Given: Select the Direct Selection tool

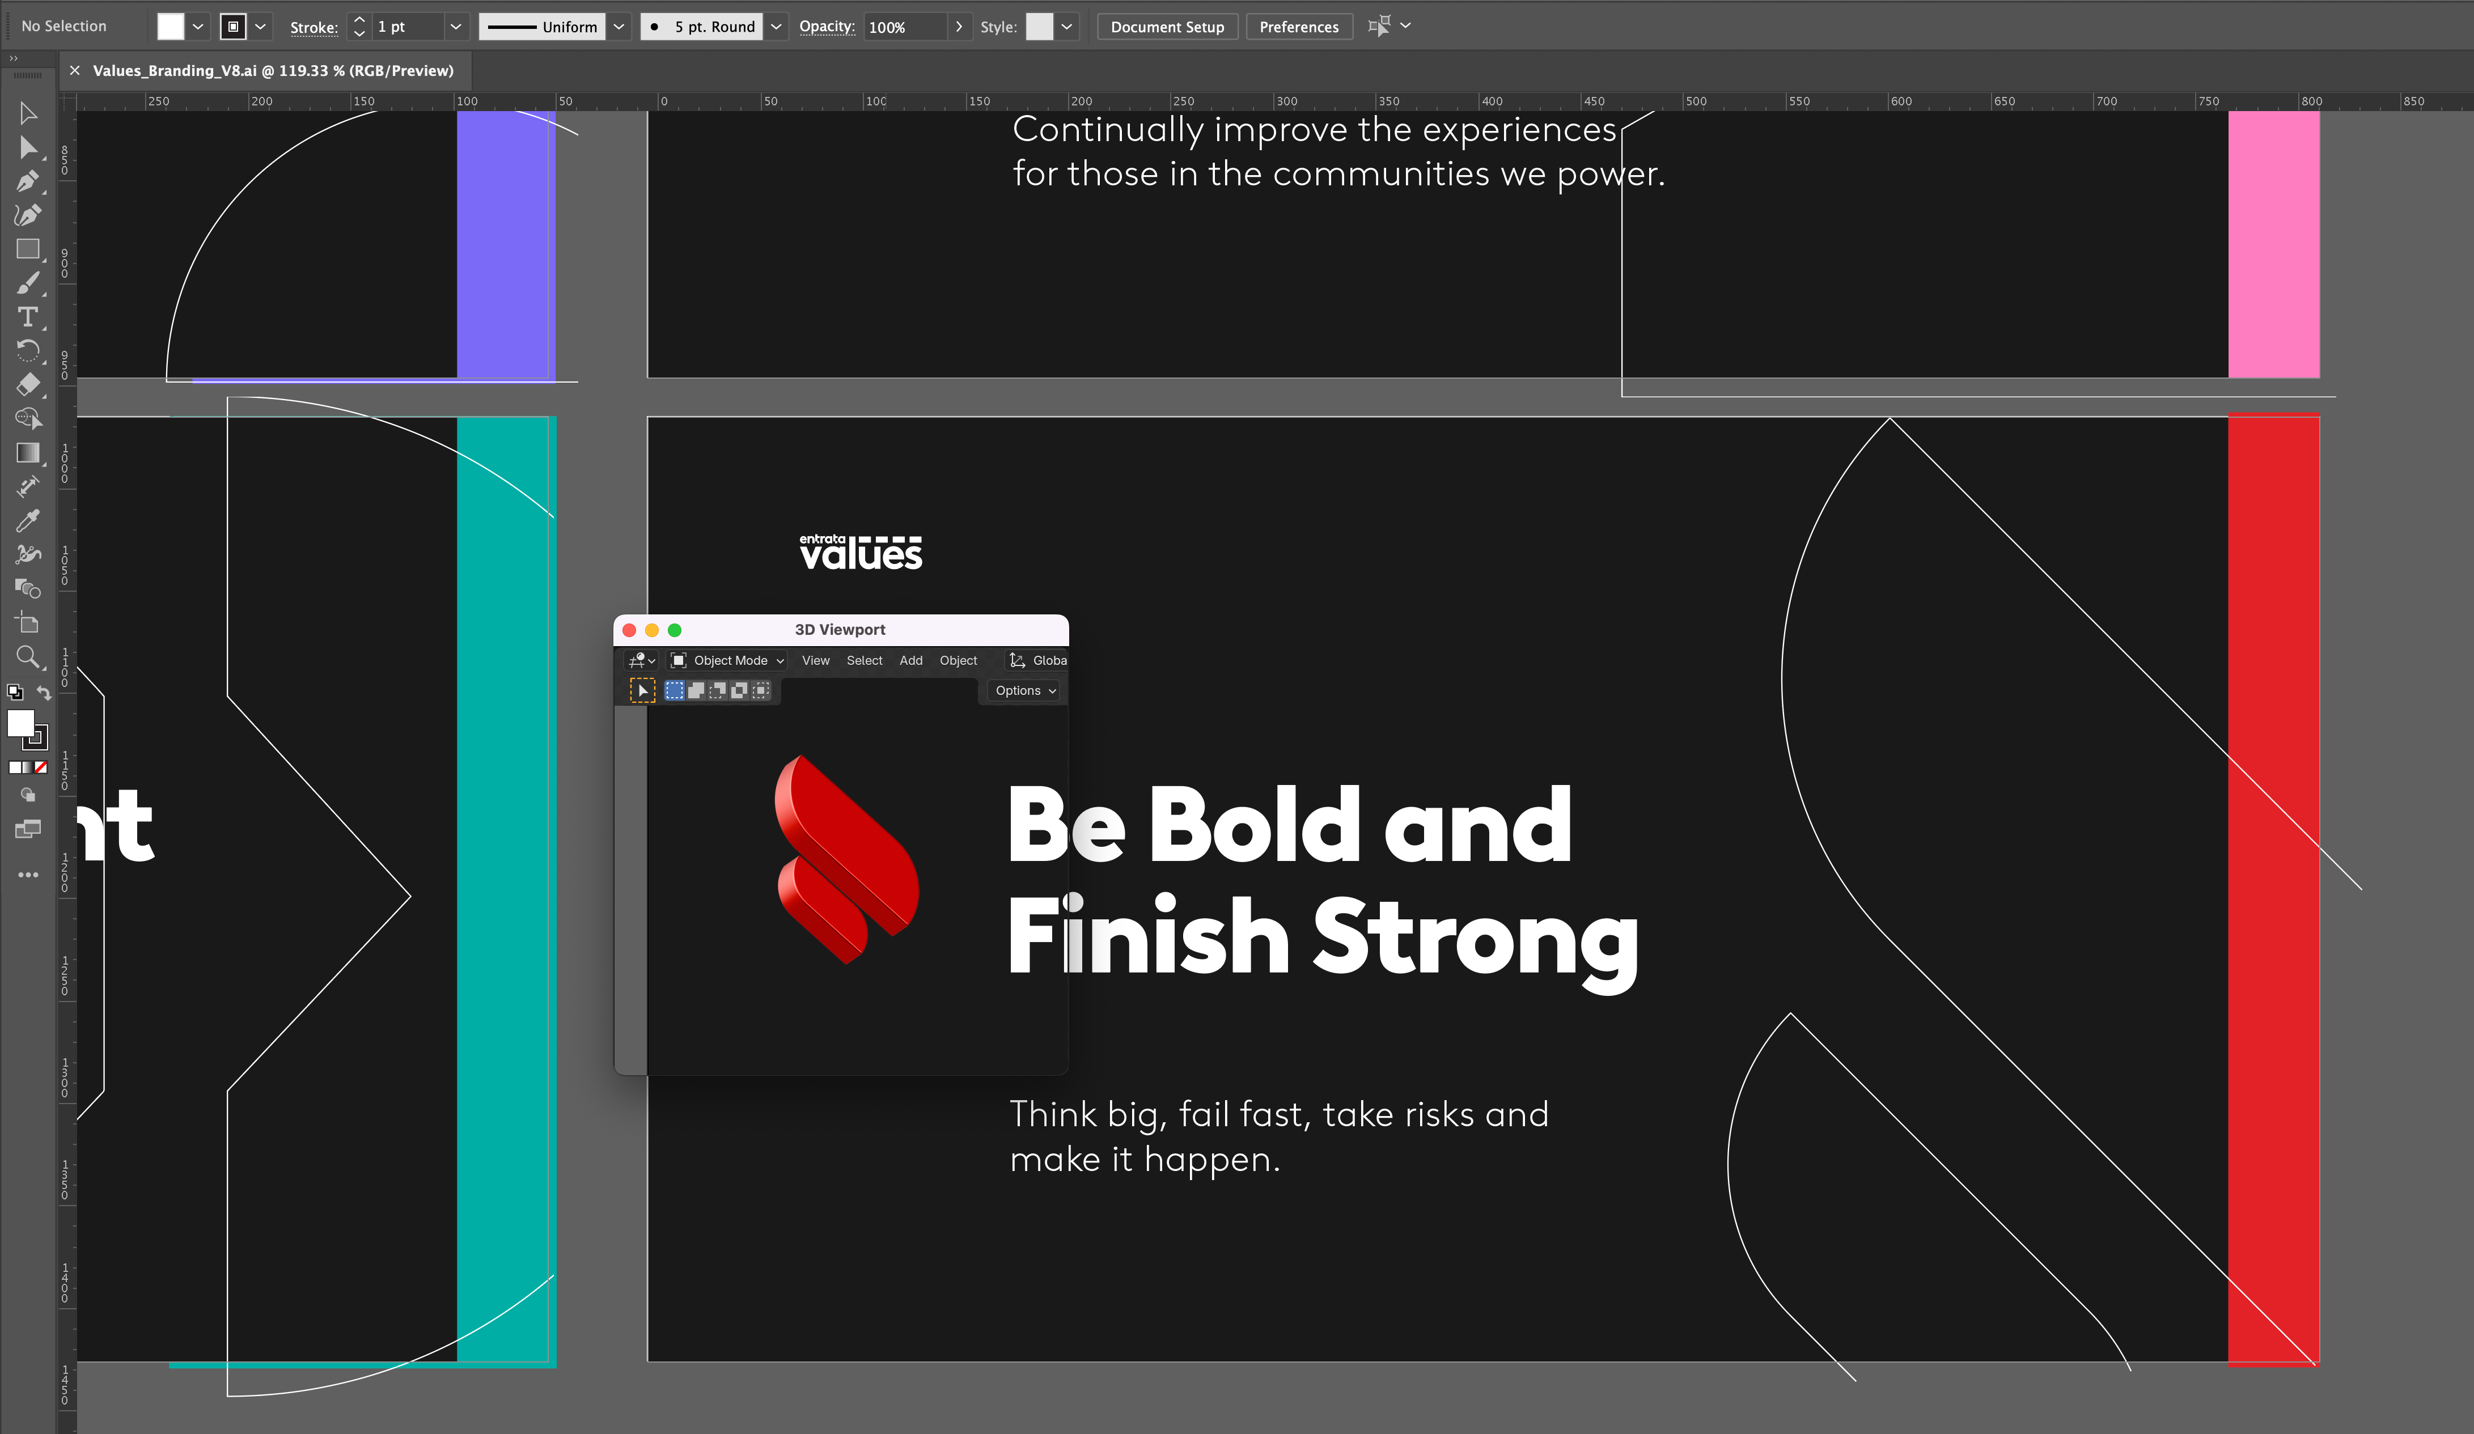Looking at the screenshot, I should [27, 147].
